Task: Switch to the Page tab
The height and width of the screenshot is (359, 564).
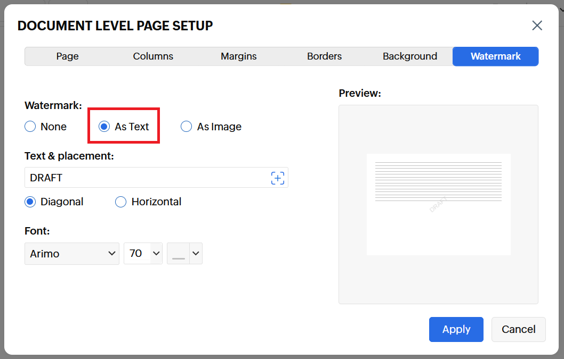Action: click(68, 56)
